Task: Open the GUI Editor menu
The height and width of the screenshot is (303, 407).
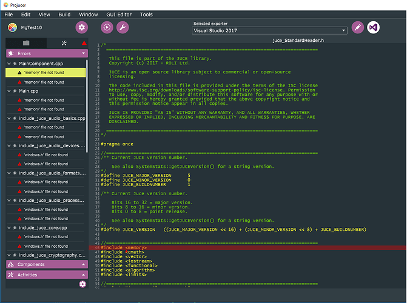Action: 119,14
